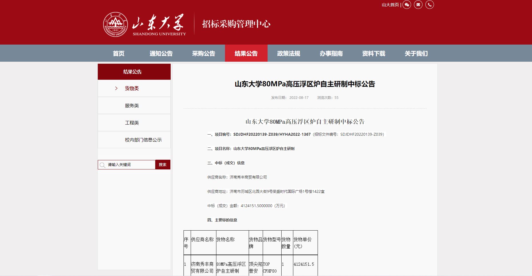Click the Shandong University logo emblem
The height and width of the screenshot is (276, 532).
pyautogui.click(x=115, y=24)
